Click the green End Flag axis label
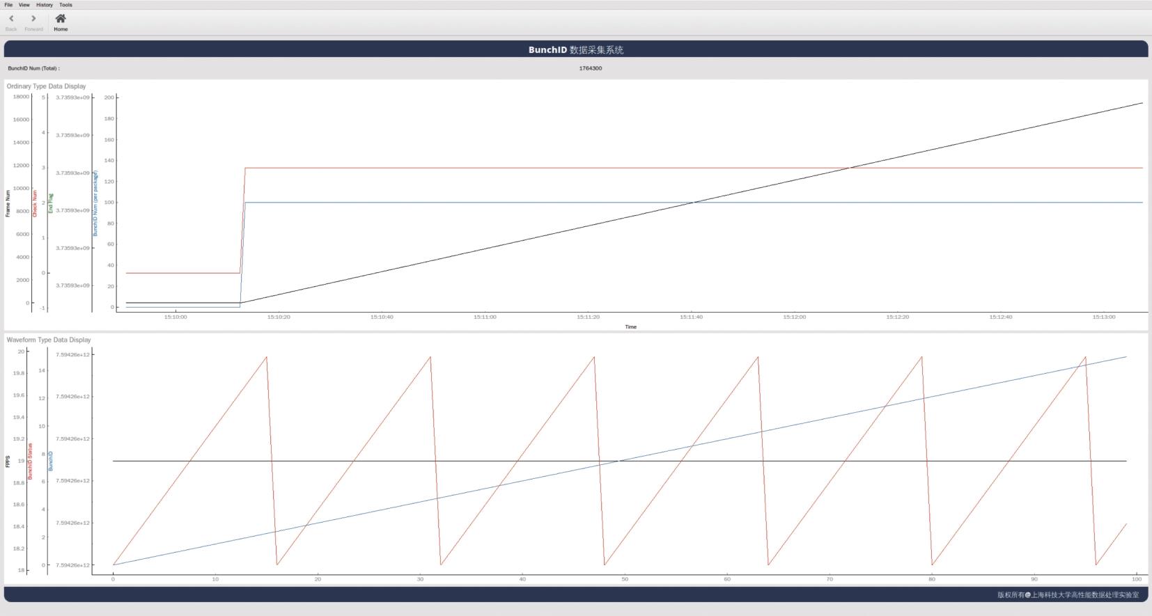Image resolution: width=1152 pixels, height=616 pixels. point(51,203)
